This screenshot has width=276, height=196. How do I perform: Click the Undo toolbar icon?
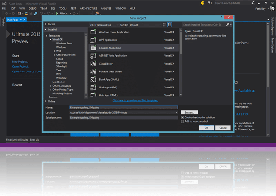coord(41,13)
